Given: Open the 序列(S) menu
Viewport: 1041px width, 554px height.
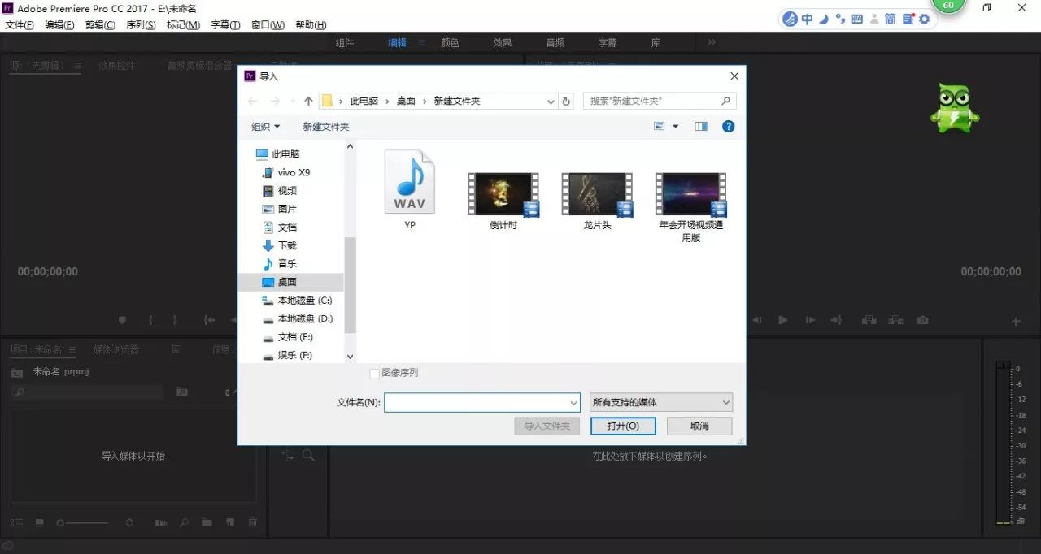Looking at the screenshot, I should point(142,25).
